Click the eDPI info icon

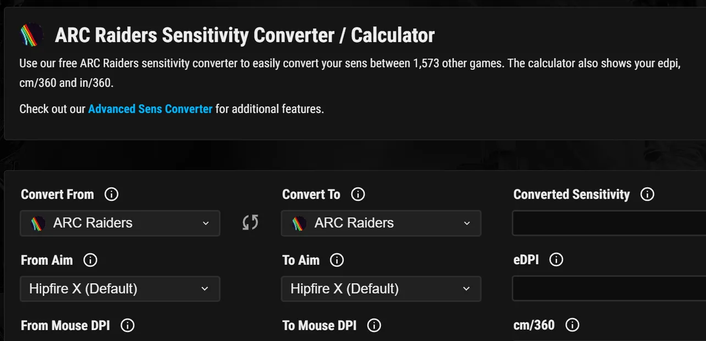coord(556,260)
